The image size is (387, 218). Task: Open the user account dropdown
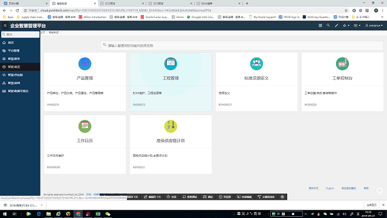[x=374, y=25]
